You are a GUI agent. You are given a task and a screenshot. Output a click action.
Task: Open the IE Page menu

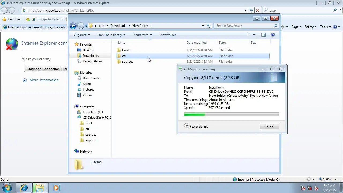[x=296, y=27]
